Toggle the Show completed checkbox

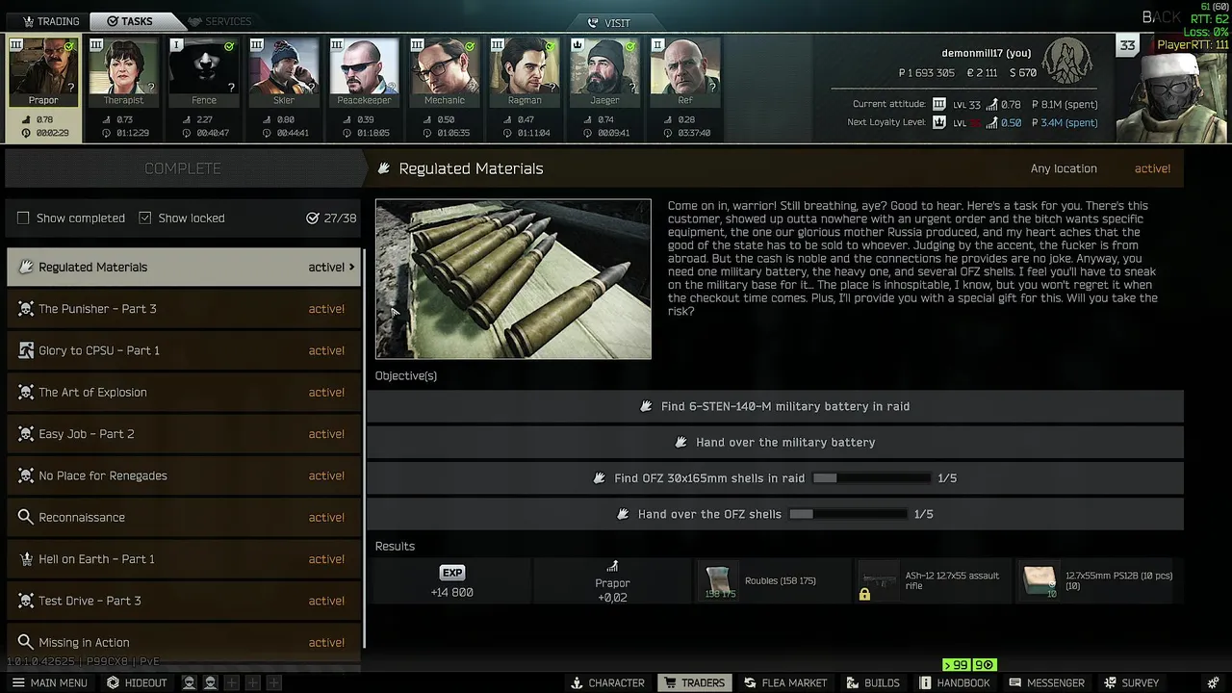(x=23, y=218)
